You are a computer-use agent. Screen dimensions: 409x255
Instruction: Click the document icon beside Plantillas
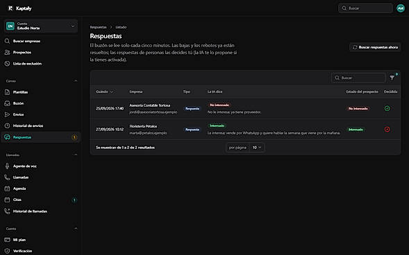click(x=8, y=92)
